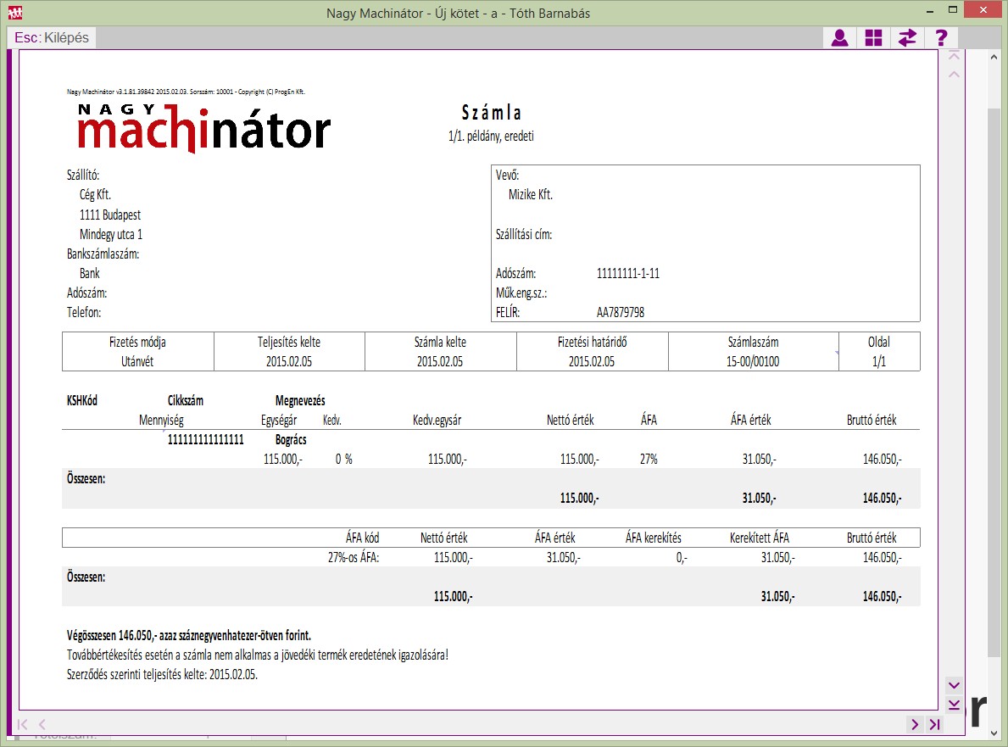Click the outer window scrollbar up arrow
Screen dimensions: 1008x747
[x=994, y=57]
